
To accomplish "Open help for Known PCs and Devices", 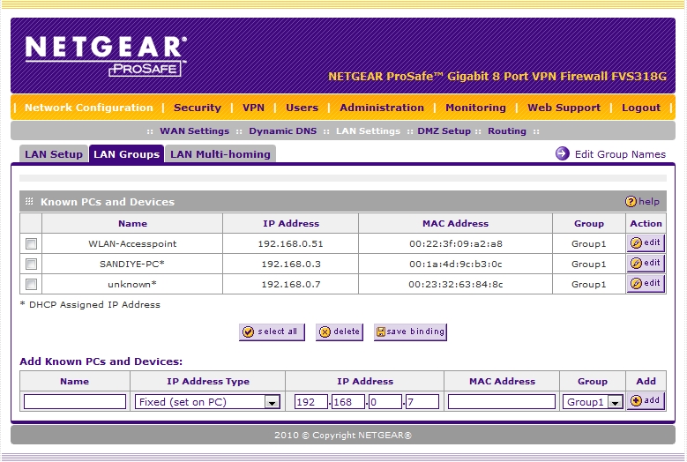I will point(642,201).
